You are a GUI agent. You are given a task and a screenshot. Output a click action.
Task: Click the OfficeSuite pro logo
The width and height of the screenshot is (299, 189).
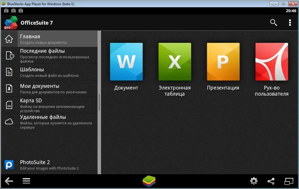pos(11,23)
